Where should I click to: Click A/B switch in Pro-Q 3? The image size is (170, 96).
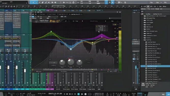click(x=74, y=21)
